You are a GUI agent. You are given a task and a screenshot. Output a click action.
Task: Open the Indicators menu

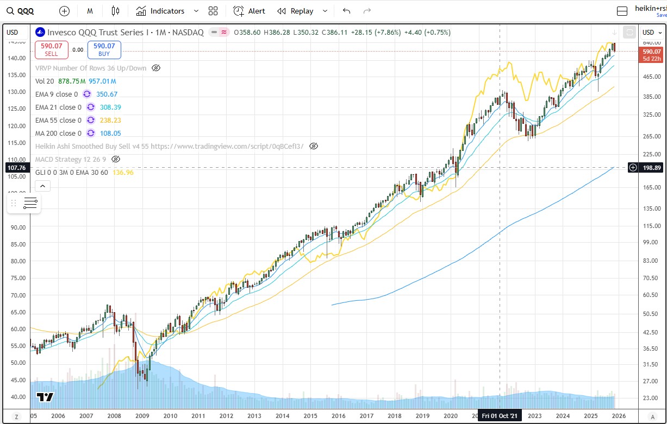160,11
